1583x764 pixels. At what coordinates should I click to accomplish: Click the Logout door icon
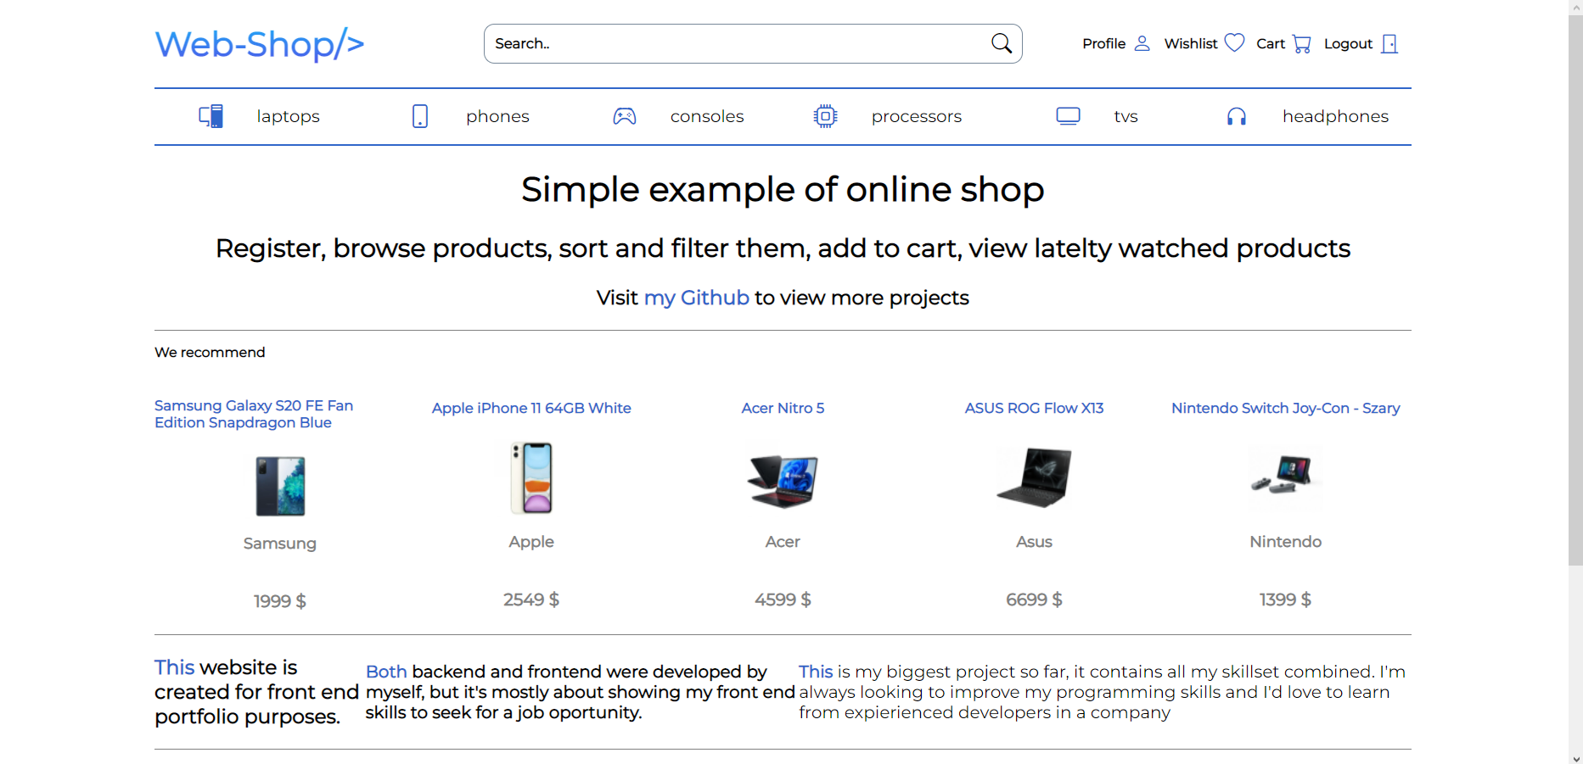click(1389, 43)
